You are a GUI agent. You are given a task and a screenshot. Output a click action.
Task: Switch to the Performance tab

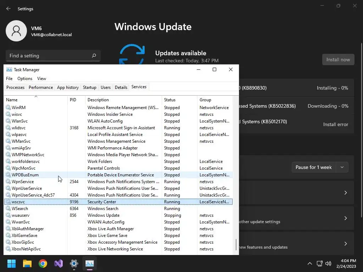tap(41, 87)
